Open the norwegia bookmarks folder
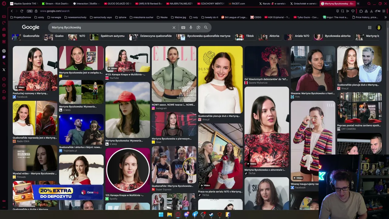This screenshot has width=389, height=219. pos(54,17)
